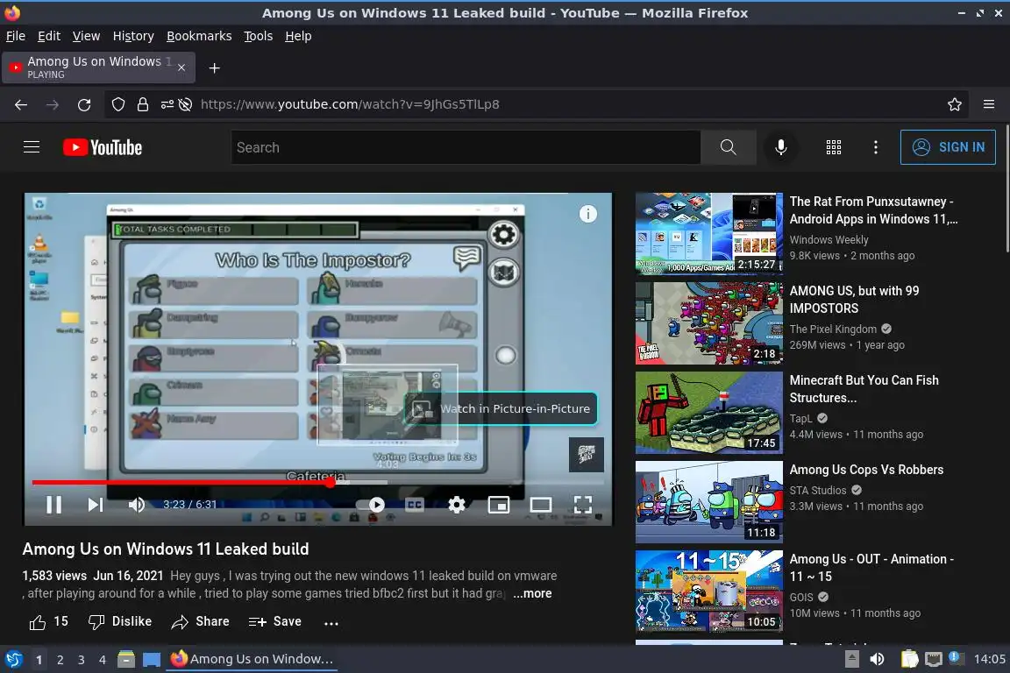Open Among Us - OUT - Animation thumbnail
This screenshot has height=673, width=1010.
(709, 592)
